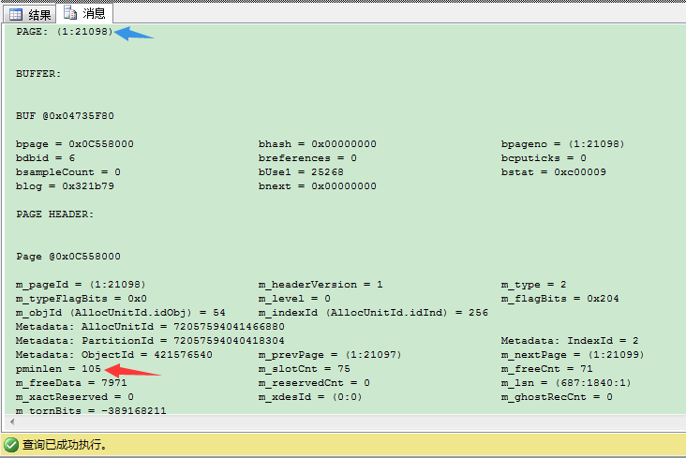Click value m_prevPage = (1:21097)
The image size is (686, 458).
point(330,354)
